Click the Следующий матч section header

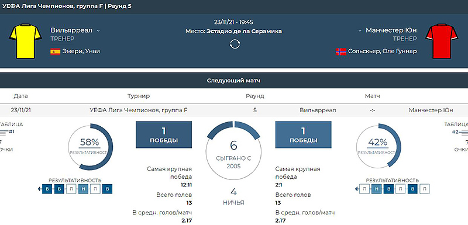(x=234, y=81)
